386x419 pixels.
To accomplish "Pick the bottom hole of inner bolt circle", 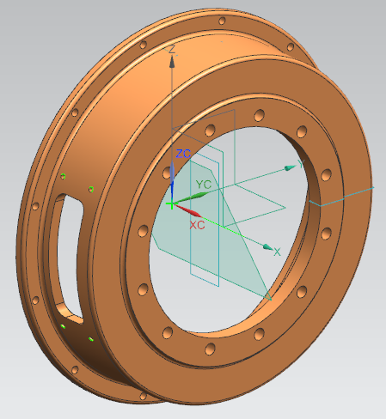I will pyautogui.click(x=210, y=349).
